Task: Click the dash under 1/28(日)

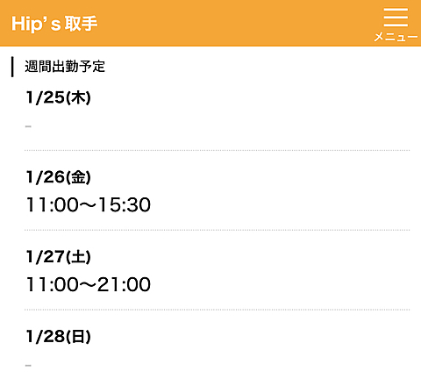Action: [x=28, y=365]
